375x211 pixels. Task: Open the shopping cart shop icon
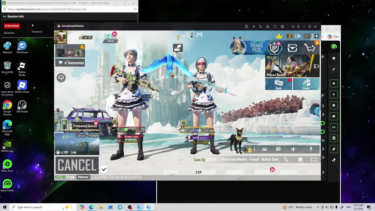click(310, 47)
